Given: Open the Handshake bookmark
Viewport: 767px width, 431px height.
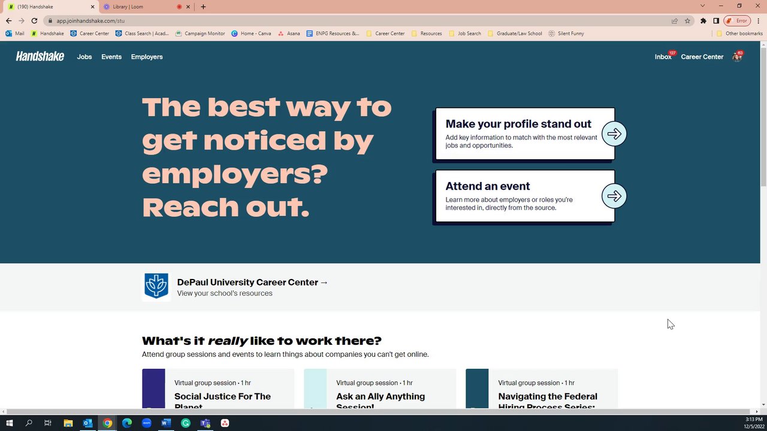Looking at the screenshot, I should (x=47, y=34).
